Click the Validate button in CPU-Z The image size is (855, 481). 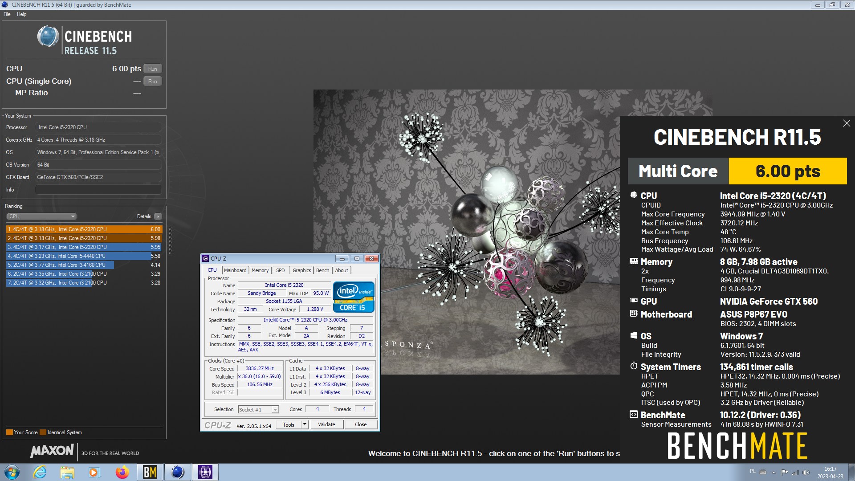(326, 425)
